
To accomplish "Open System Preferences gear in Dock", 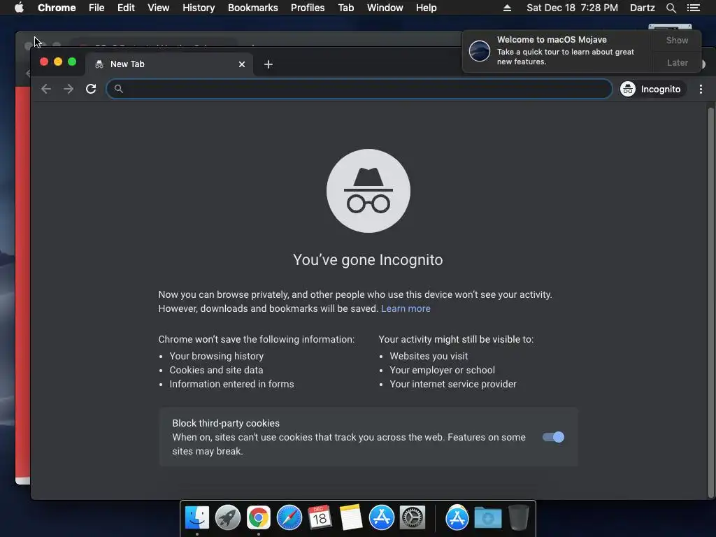I will pos(413,518).
